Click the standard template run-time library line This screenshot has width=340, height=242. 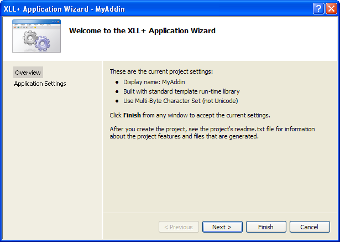point(181,91)
